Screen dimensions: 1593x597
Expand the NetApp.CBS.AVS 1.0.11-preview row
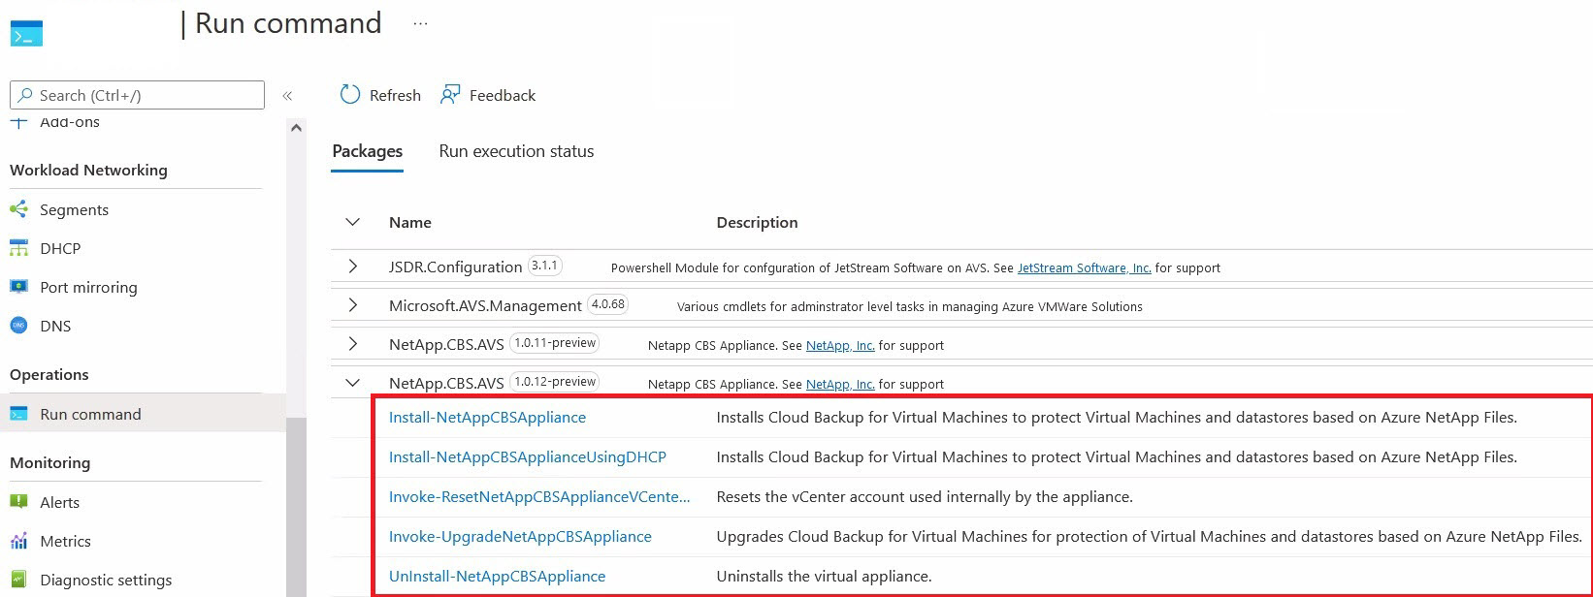tap(352, 344)
